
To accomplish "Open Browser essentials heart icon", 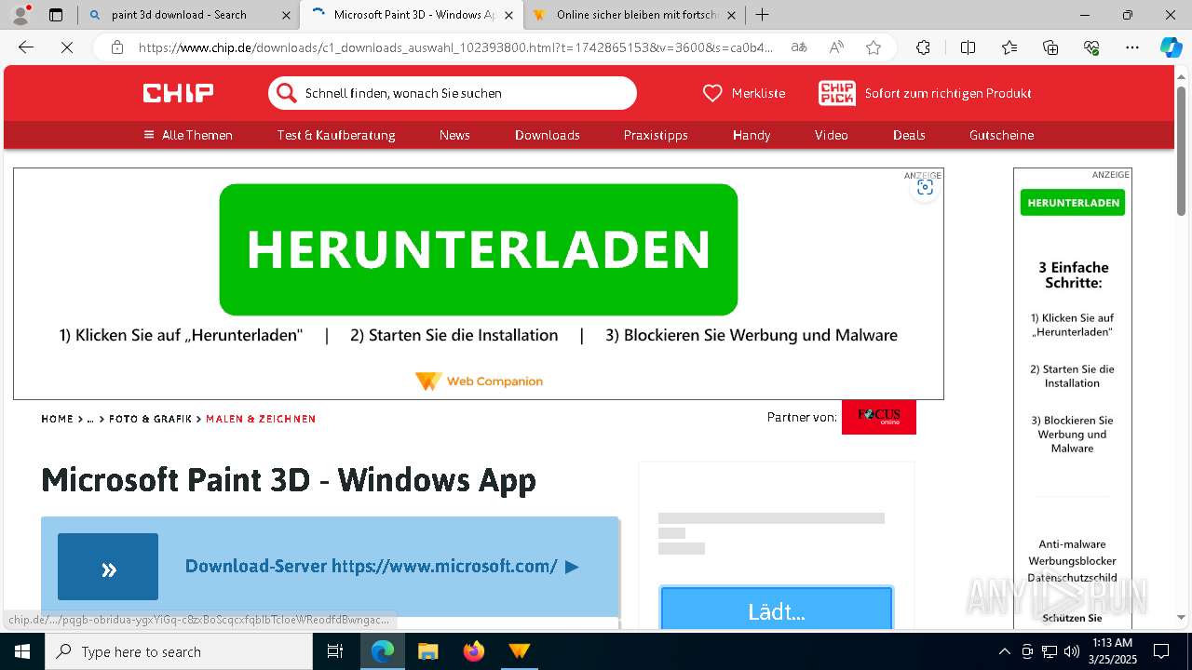I will tap(1091, 47).
